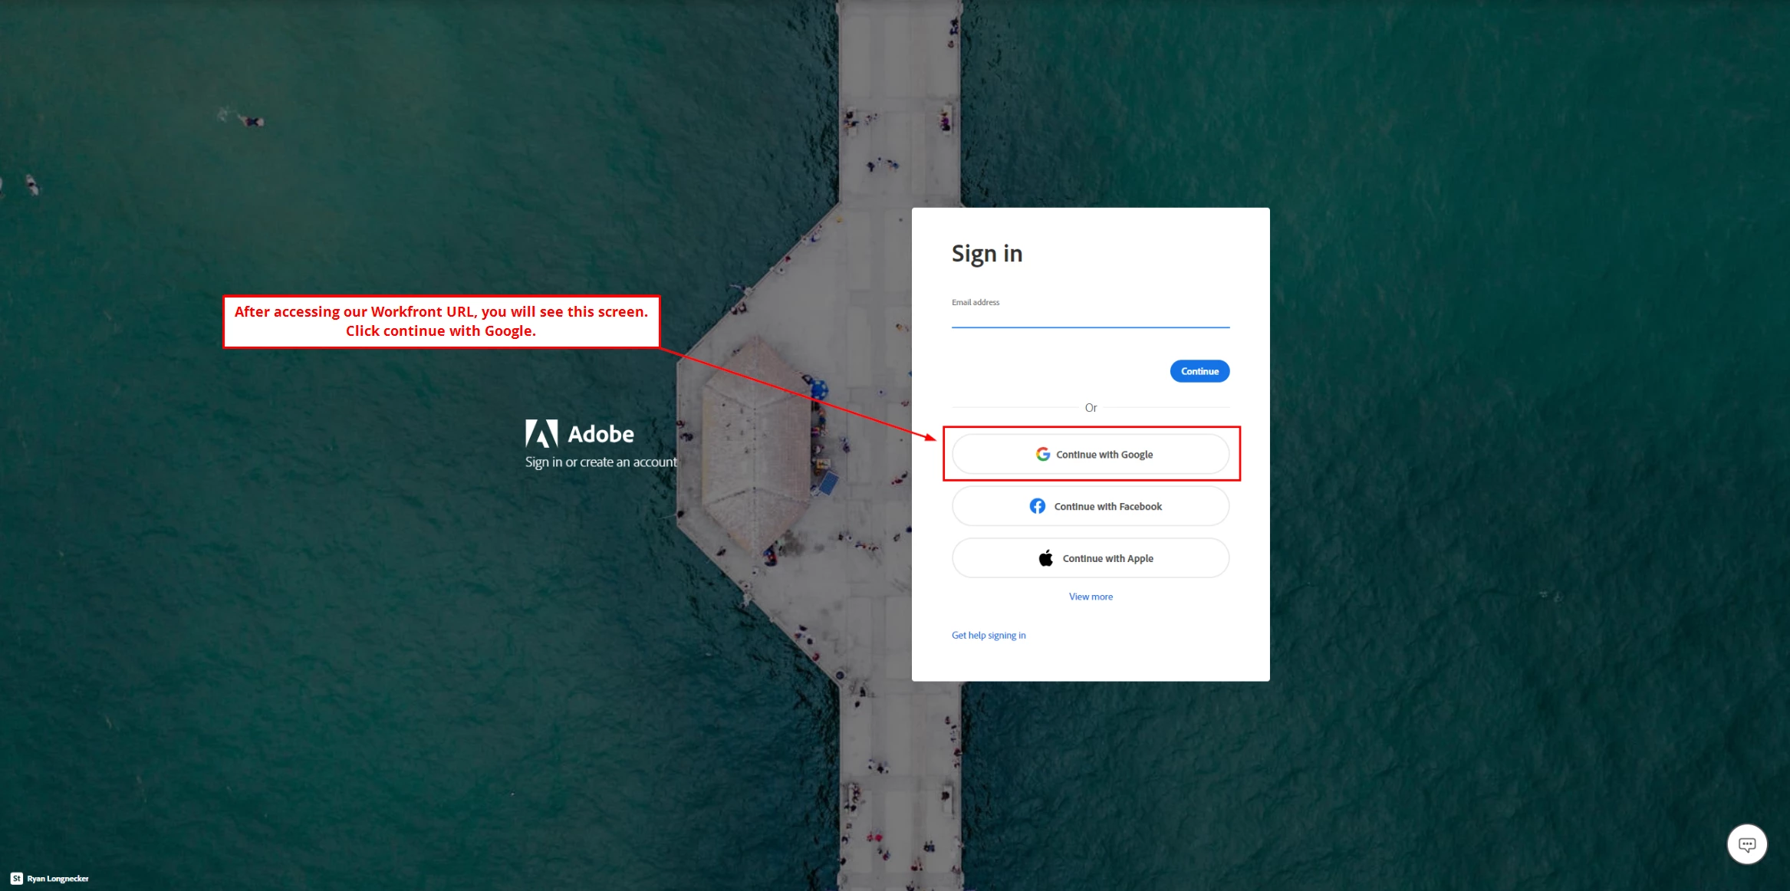
Task: Click the Sign in heading
Action: click(986, 254)
